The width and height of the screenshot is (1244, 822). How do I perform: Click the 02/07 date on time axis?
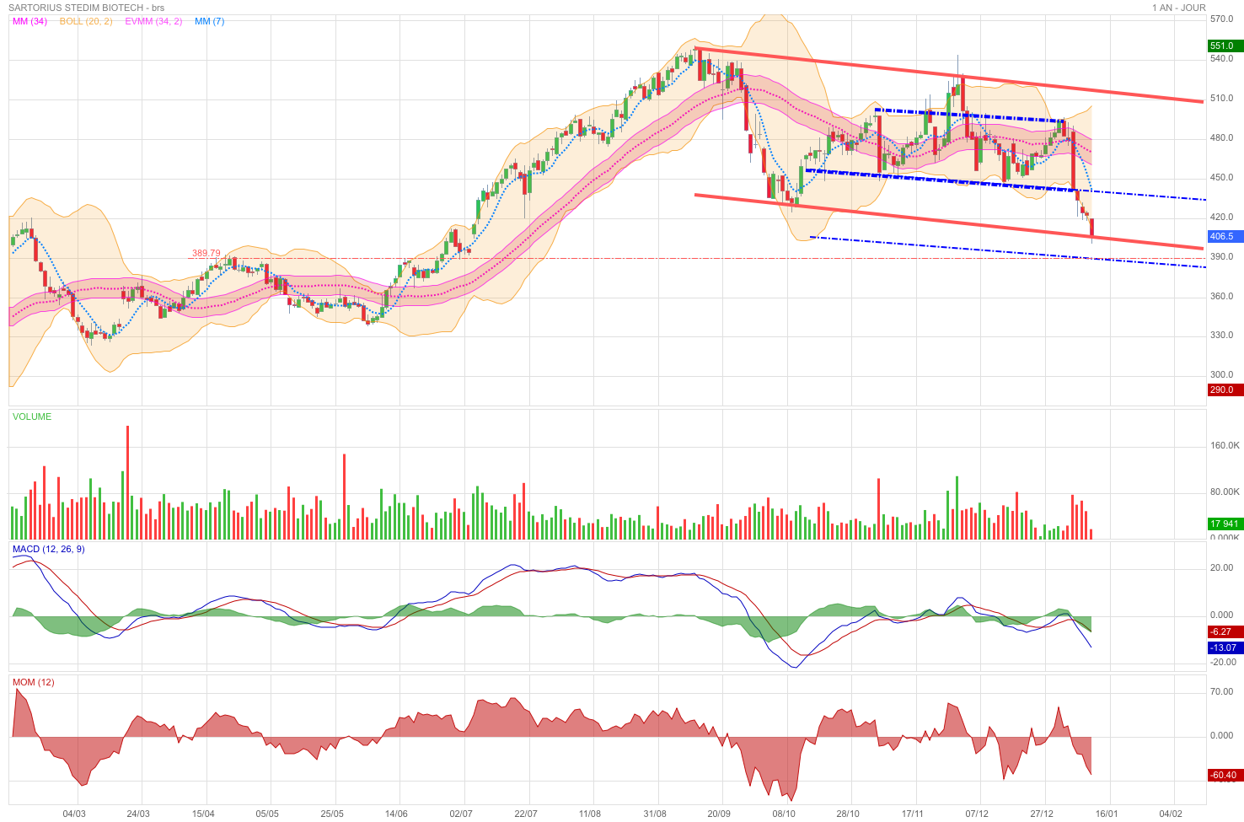coord(461,814)
